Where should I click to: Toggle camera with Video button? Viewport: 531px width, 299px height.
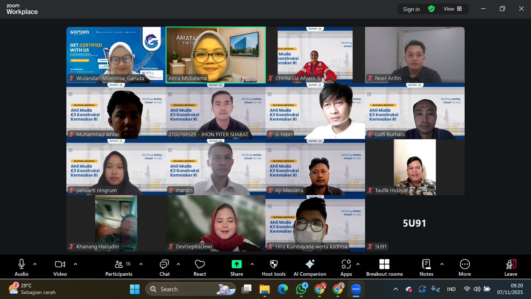(x=60, y=267)
